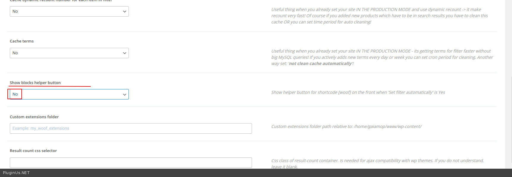The image size is (512, 177).
Task: Click the "Show blocks helper button" label
Action: (x=35, y=83)
